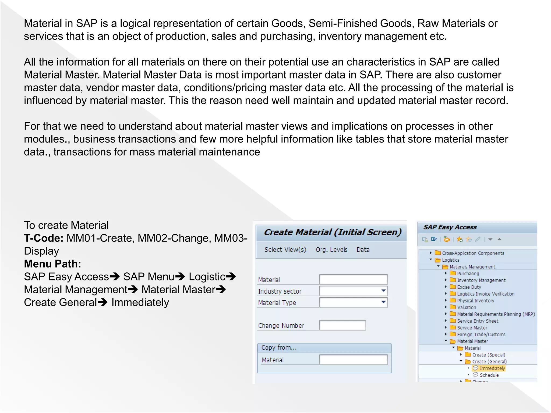This screenshot has height=413, width=551.
Task: Click the Create (Special) folder icon
Action: [468, 354]
